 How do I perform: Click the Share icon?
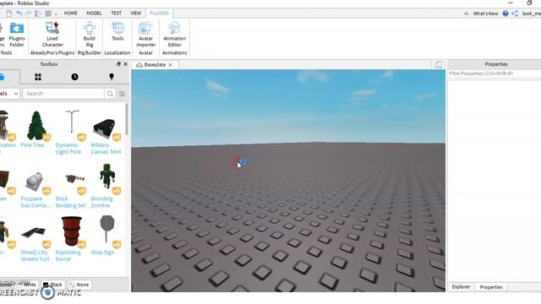point(515,14)
